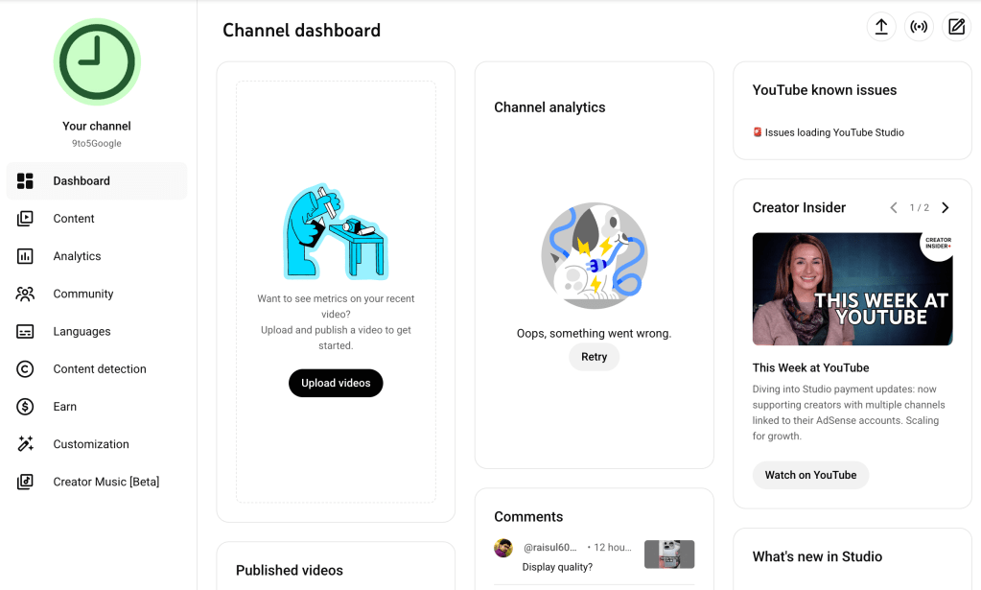Viewport: 981px width, 590px height.
Task: Start a live stream via Go Live icon
Action: 918,26
